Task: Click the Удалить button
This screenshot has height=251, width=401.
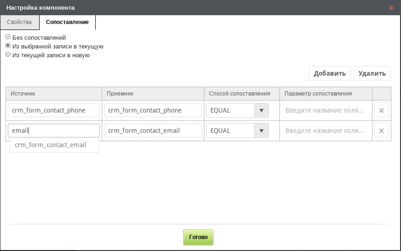Action: click(x=372, y=73)
